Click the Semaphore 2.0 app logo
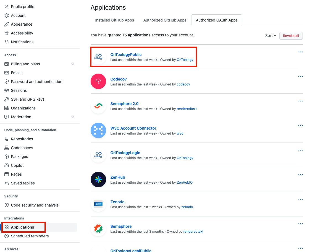310x252 pixels. (x=98, y=106)
